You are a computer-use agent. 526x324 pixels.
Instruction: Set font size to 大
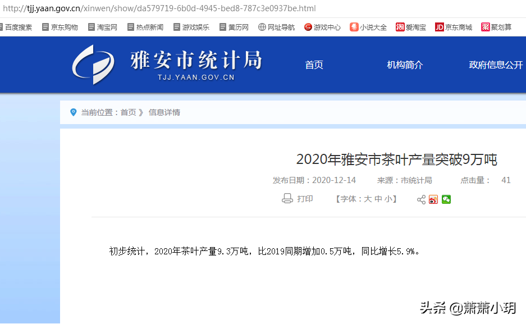[368, 199]
